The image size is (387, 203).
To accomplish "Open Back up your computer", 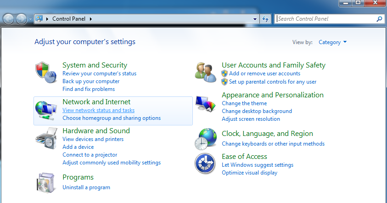I will 91,81.
